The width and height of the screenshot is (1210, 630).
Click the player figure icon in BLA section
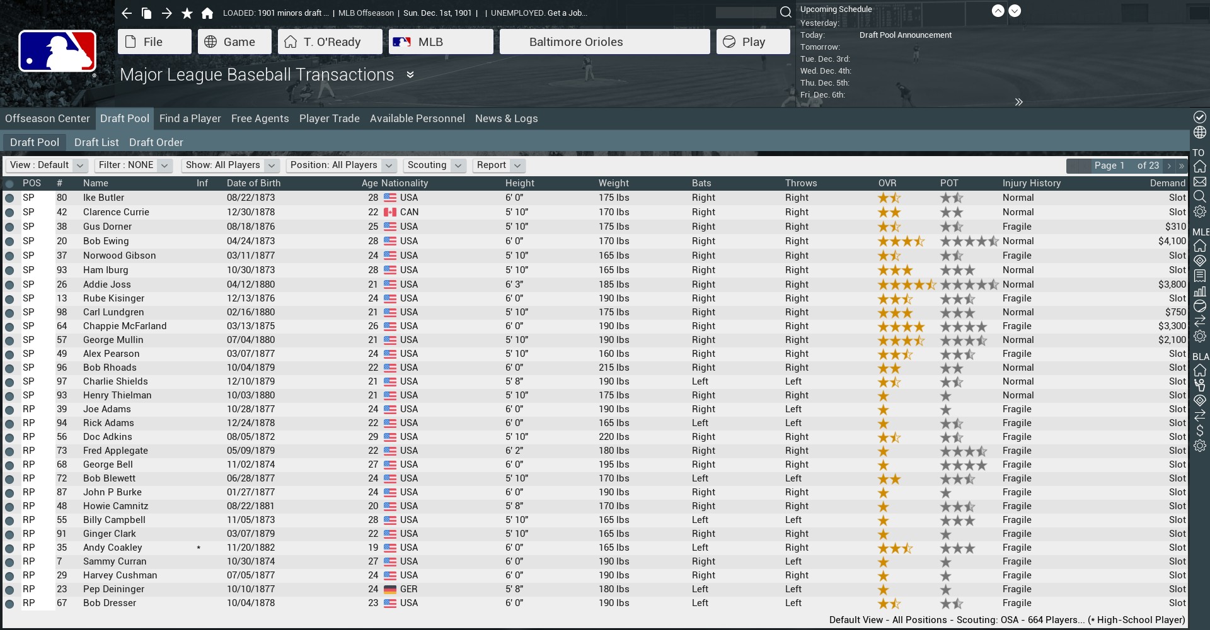pos(1200,385)
